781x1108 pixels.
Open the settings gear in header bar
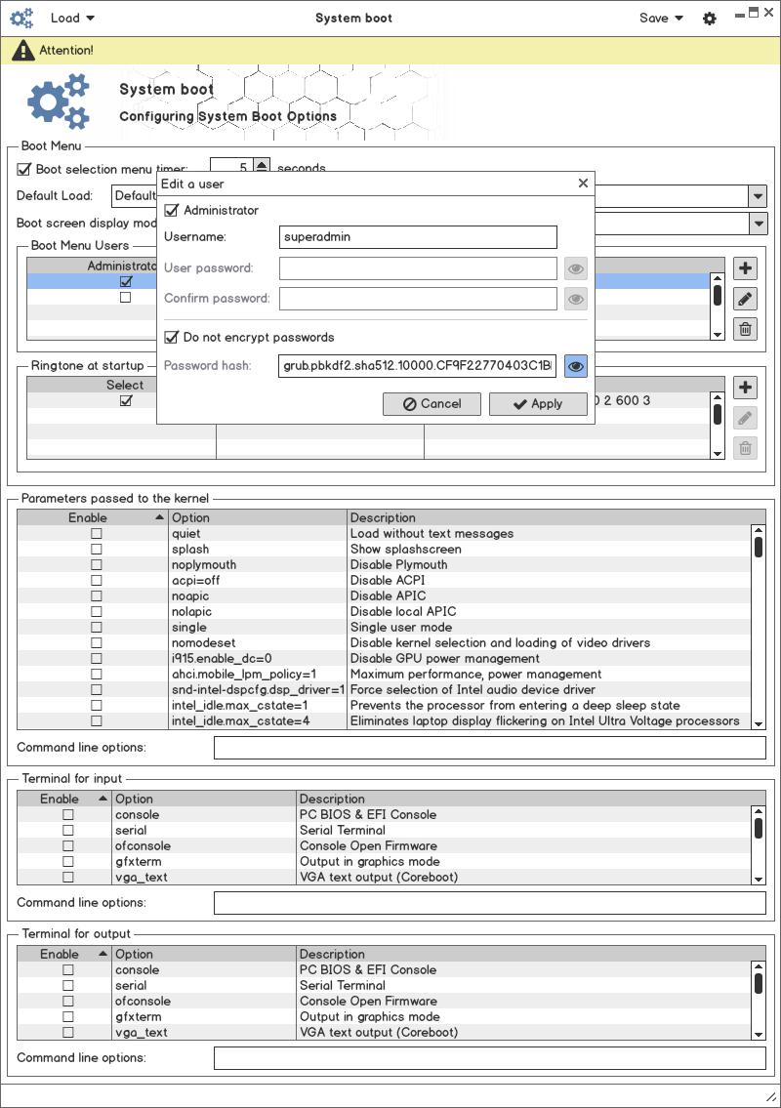point(710,19)
